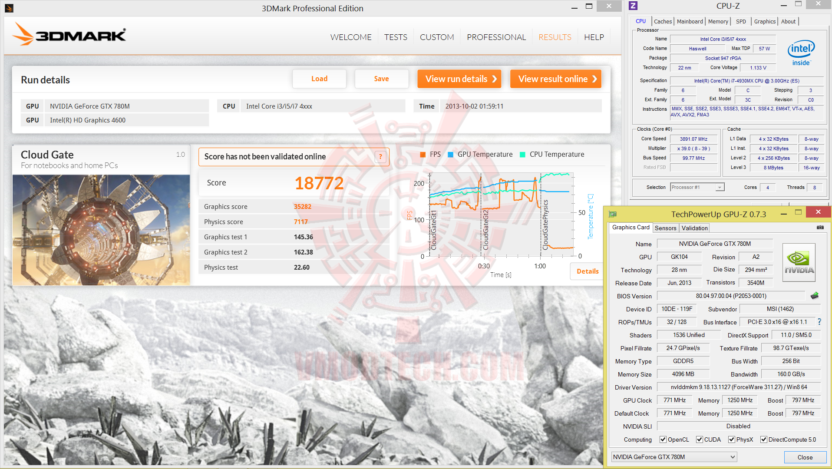Select the CPU tab in CPU-Z
This screenshot has width=832, height=469.
[641, 21]
